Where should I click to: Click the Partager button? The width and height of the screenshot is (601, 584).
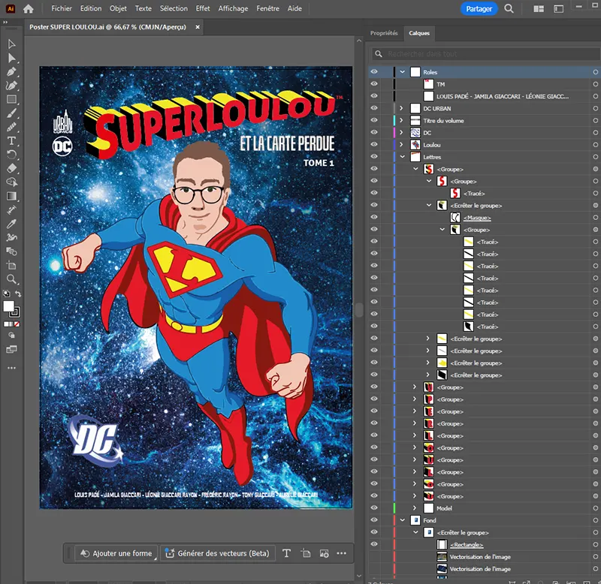click(x=479, y=9)
